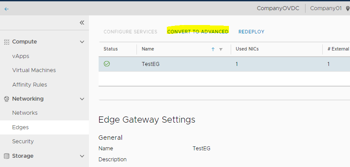Click the green status checkmark for TestEG
350x167 pixels.
tap(107, 64)
